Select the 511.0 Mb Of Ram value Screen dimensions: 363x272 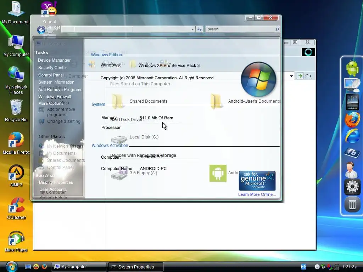(156, 118)
